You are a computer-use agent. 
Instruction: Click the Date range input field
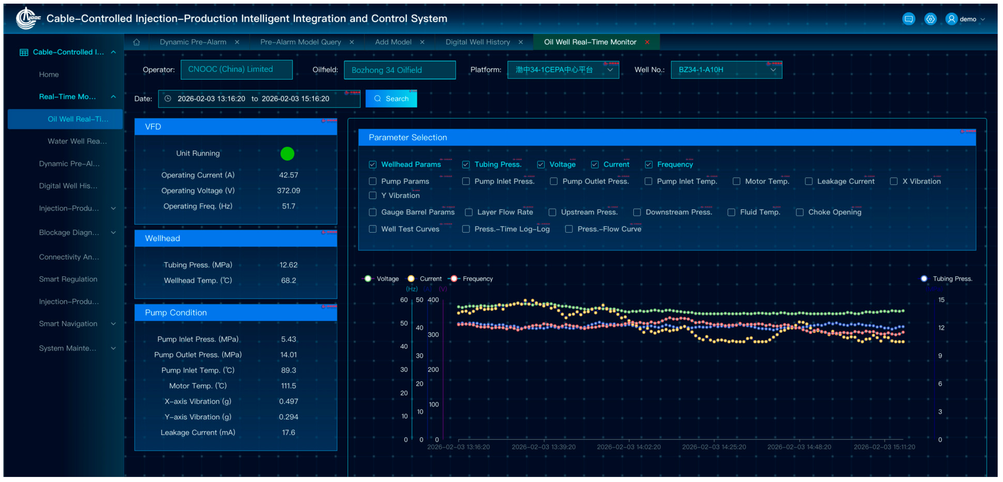point(259,99)
